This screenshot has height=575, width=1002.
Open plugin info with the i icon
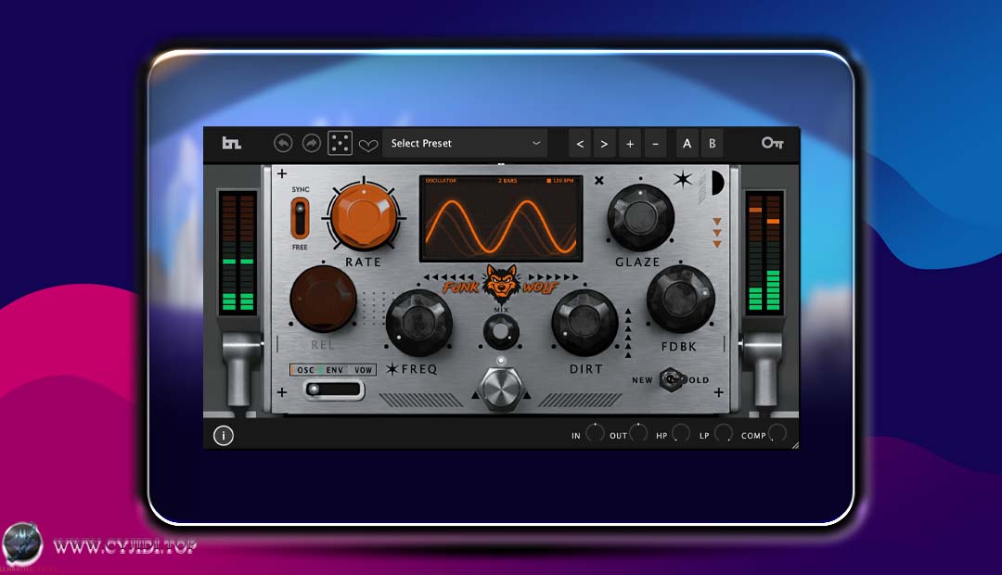[223, 434]
